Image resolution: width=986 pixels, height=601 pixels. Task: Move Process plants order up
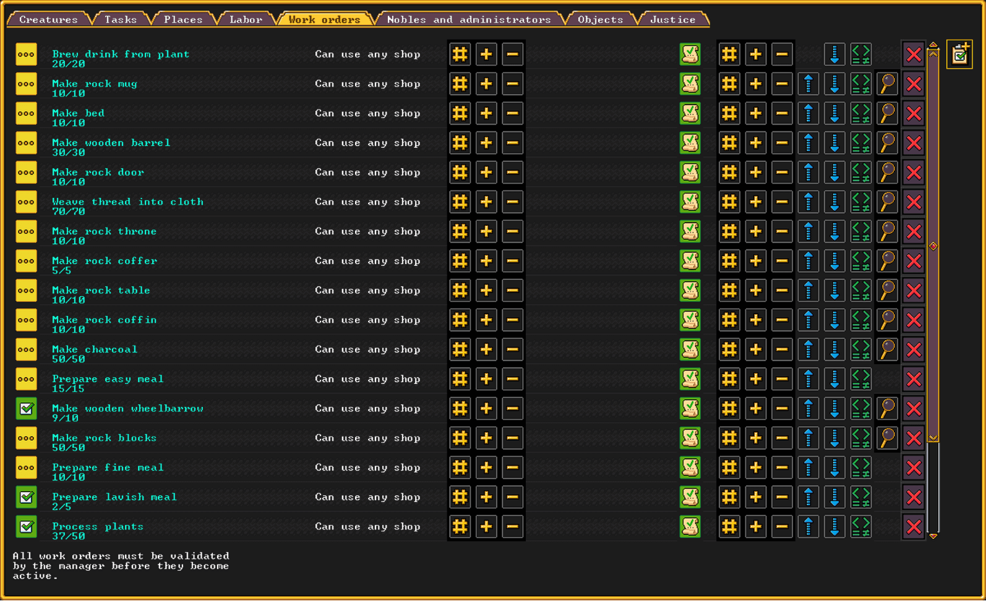point(808,527)
